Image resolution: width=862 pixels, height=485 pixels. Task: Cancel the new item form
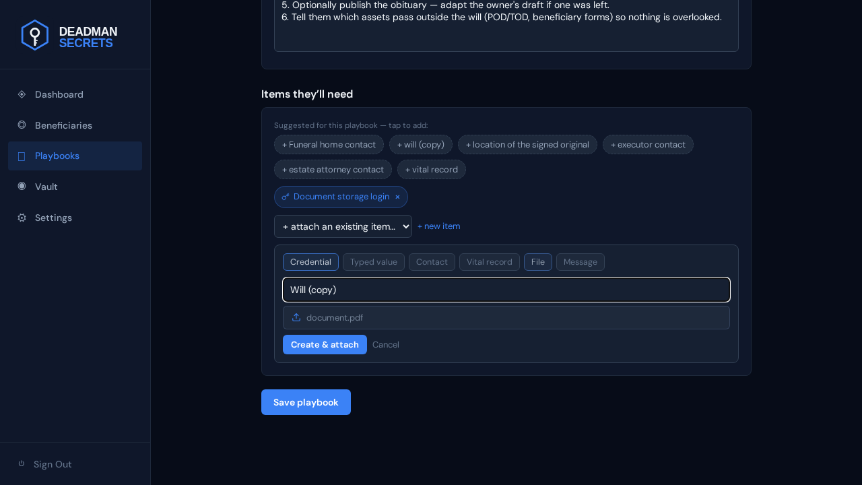point(386,344)
